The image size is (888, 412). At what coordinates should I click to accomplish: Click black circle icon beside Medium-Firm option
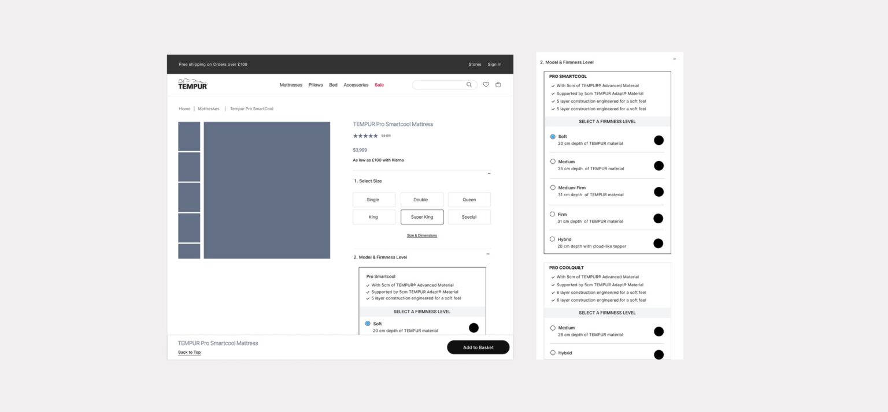tap(658, 192)
